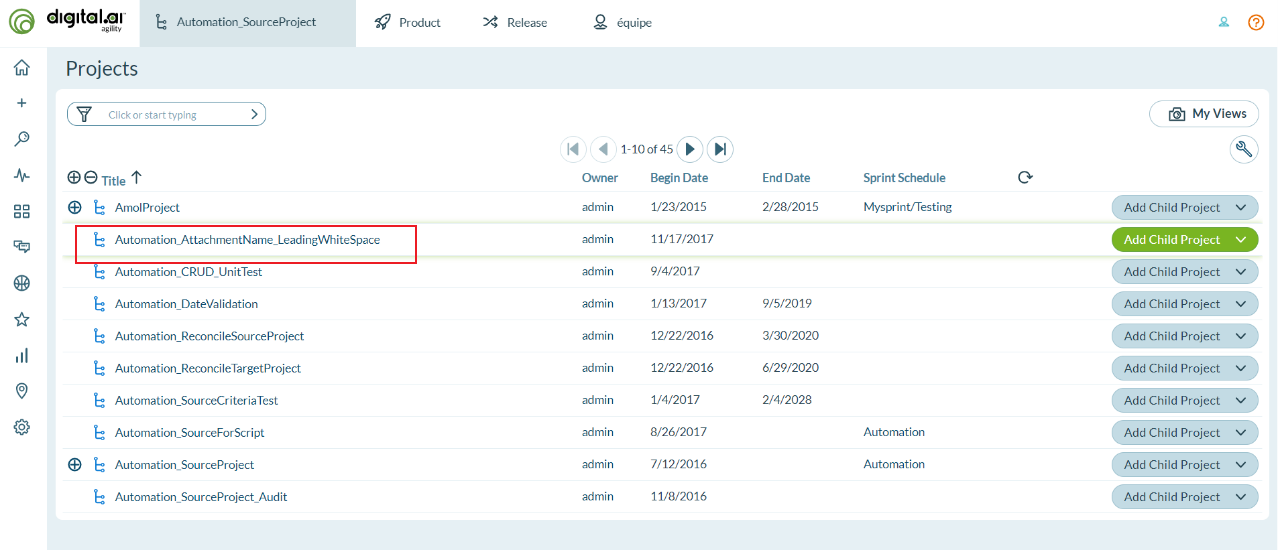
Task: Open the Automation_CRUD_UnitTest project link
Action: pyautogui.click(x=188, y=272)
